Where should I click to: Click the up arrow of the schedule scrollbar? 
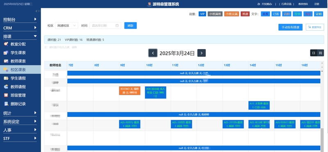322,71
